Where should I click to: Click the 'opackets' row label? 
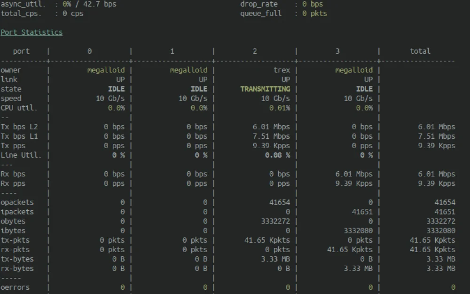(17, 202)
